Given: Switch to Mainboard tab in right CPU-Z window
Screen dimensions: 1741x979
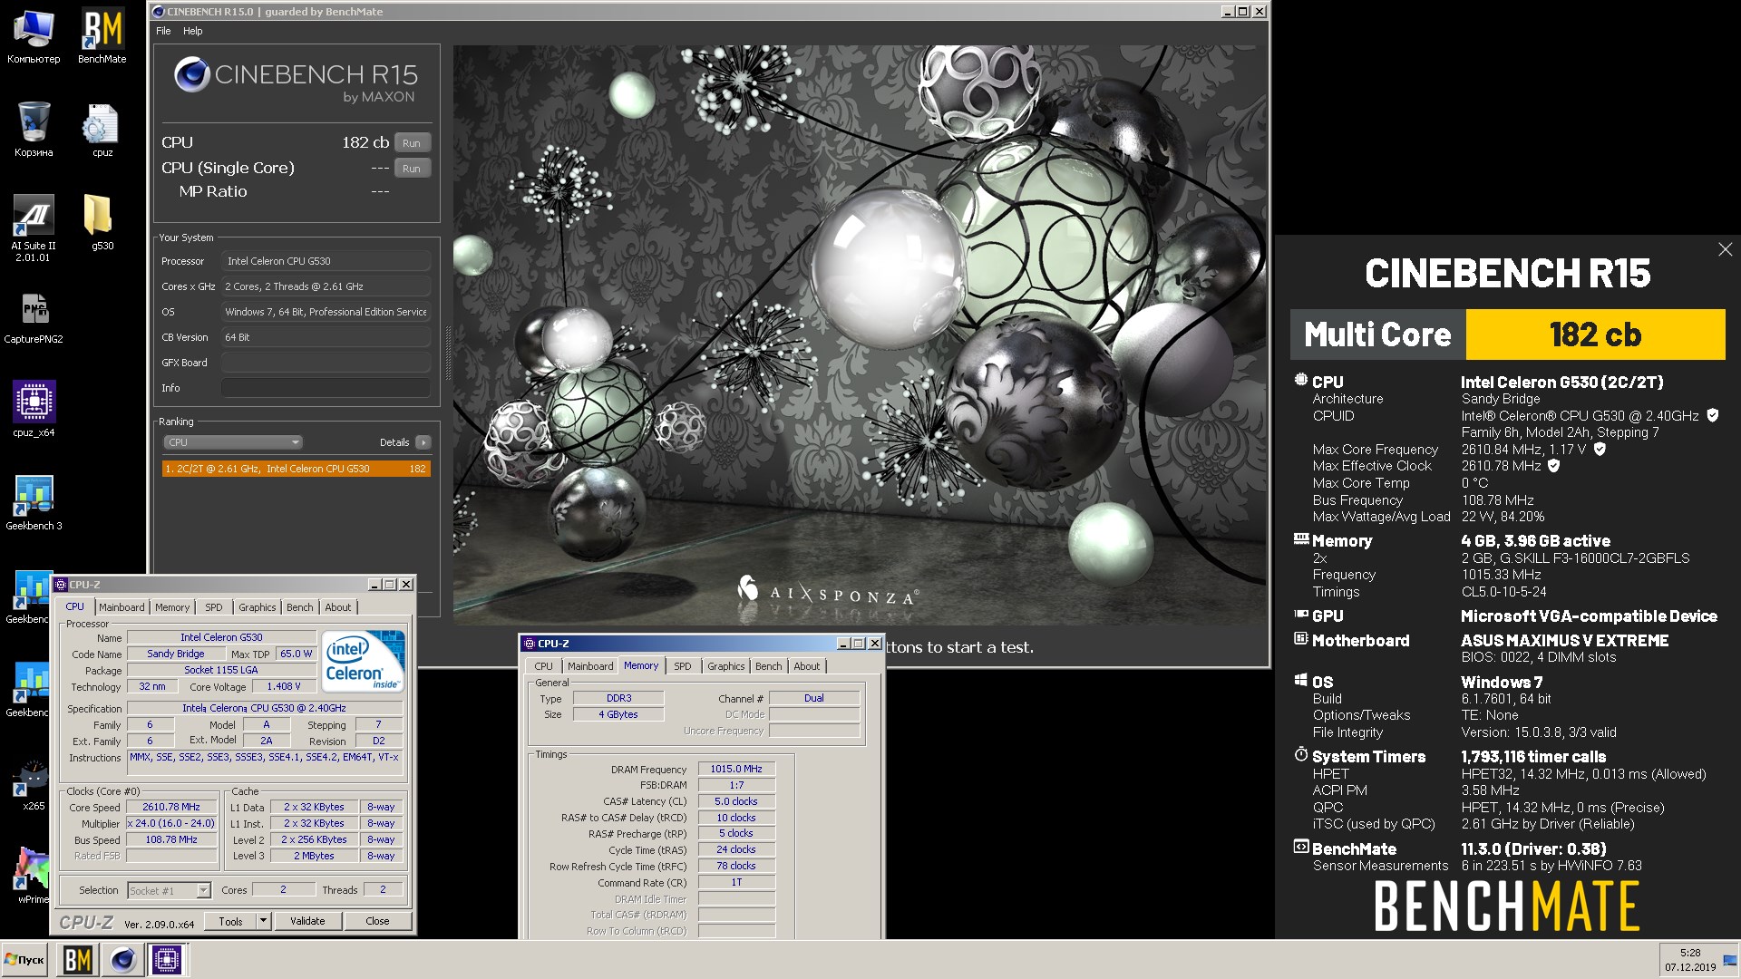Looking at the screenshot, I should (590, 666).
